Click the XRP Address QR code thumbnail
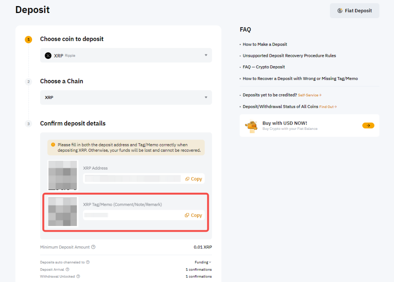 pyautogui.click(x=63, y=175)
